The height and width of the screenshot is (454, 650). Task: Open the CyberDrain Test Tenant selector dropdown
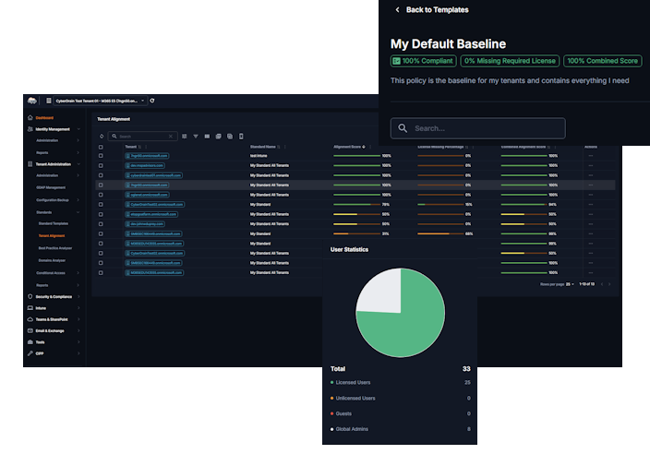[x=97, y=101]
